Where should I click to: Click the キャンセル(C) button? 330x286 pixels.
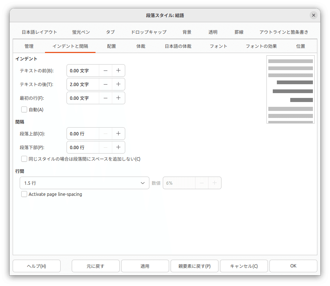[244, 266]
